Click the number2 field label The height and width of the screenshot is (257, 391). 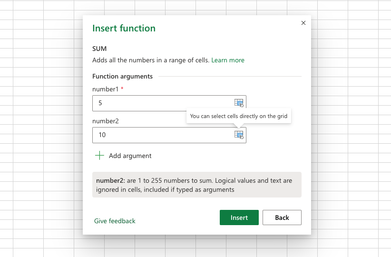105,121
